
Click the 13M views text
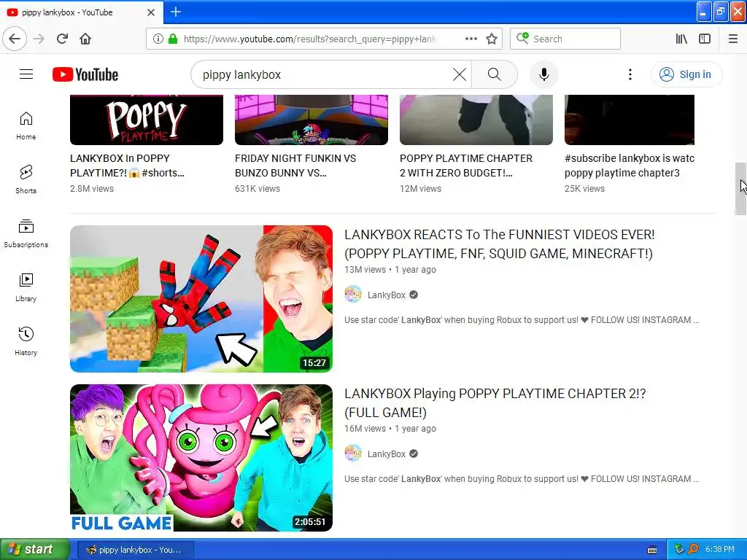coord(365,270)
